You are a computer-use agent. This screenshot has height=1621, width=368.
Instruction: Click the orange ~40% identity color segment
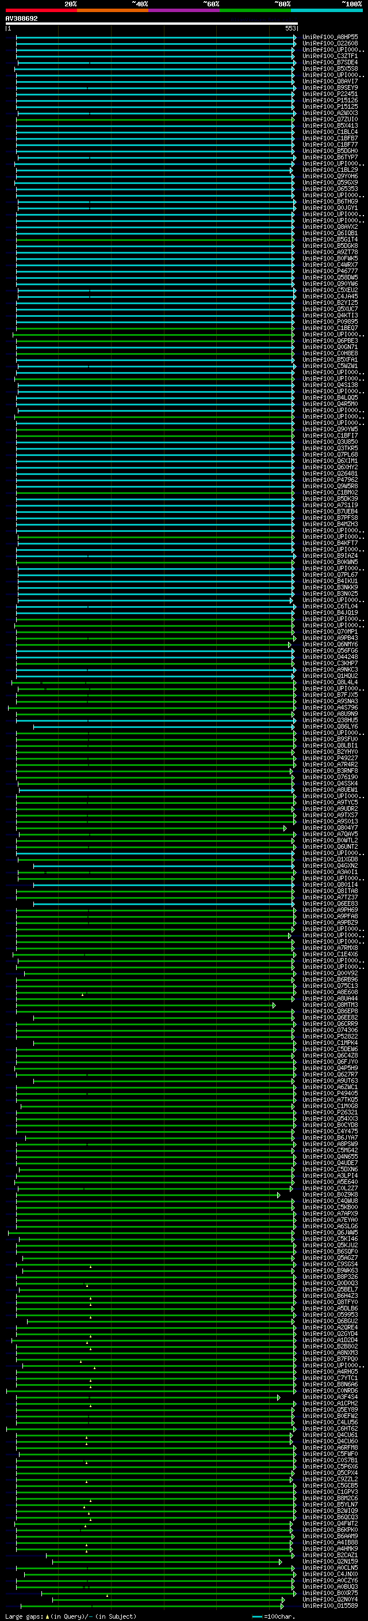coord(113,10)
